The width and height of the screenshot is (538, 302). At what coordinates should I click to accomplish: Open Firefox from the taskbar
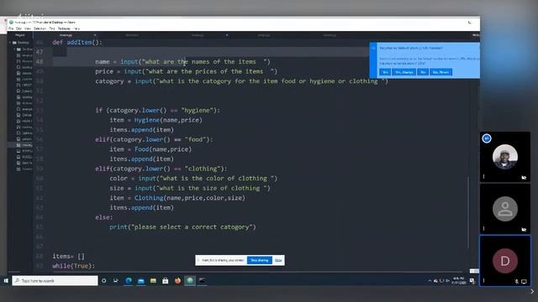(177, 281)
